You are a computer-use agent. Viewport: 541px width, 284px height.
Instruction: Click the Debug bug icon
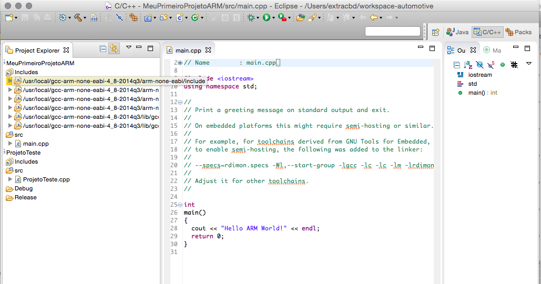(251, 17)
